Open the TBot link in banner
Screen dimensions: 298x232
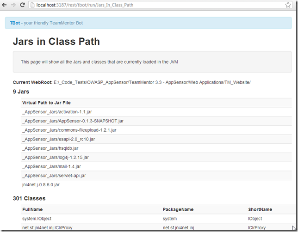click(x=15, y=23)
